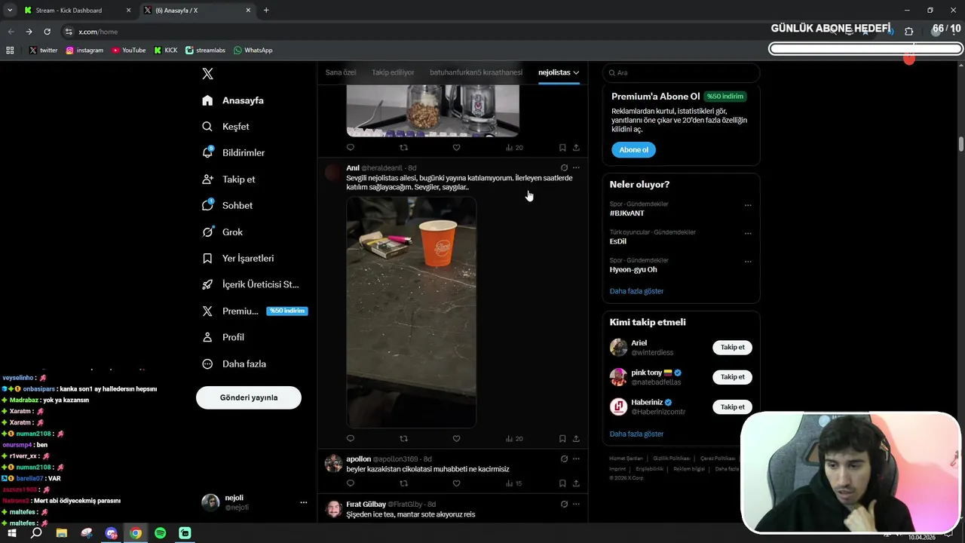Viewport: 965px width, 543px height.
Task: Select the Anasayfa / X browser tab
Action: click(x=198, y=10)
